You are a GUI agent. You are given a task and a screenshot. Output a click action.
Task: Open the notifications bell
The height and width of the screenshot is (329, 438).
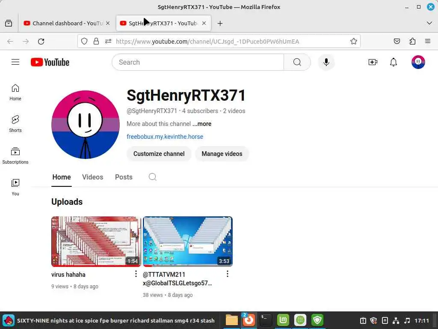coord(394,62)
